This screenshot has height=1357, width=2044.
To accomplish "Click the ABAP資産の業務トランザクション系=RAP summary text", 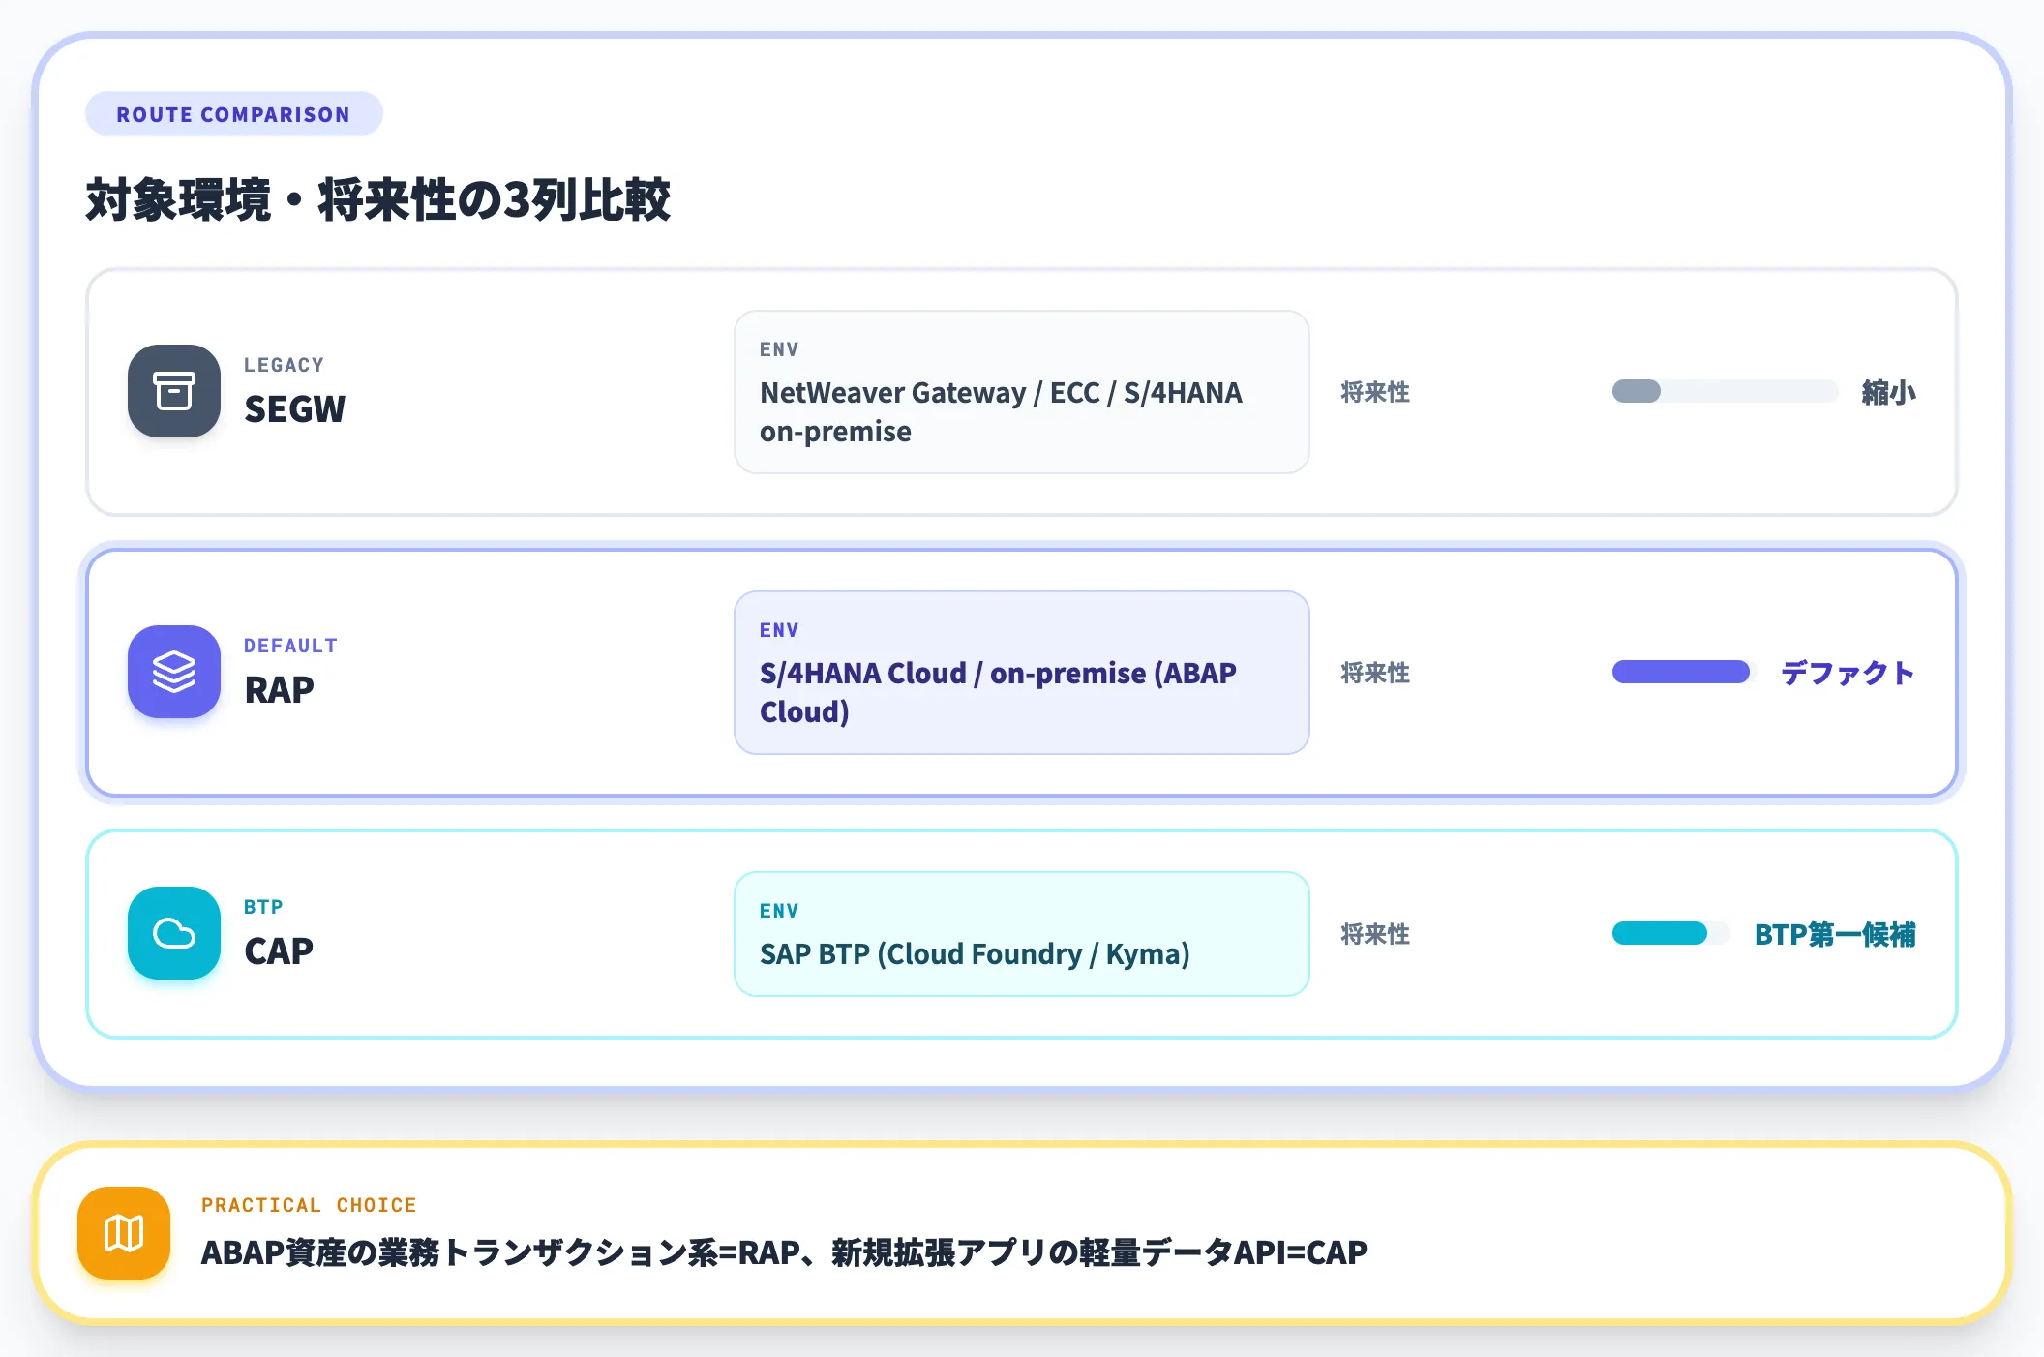I will (784, 1252).
